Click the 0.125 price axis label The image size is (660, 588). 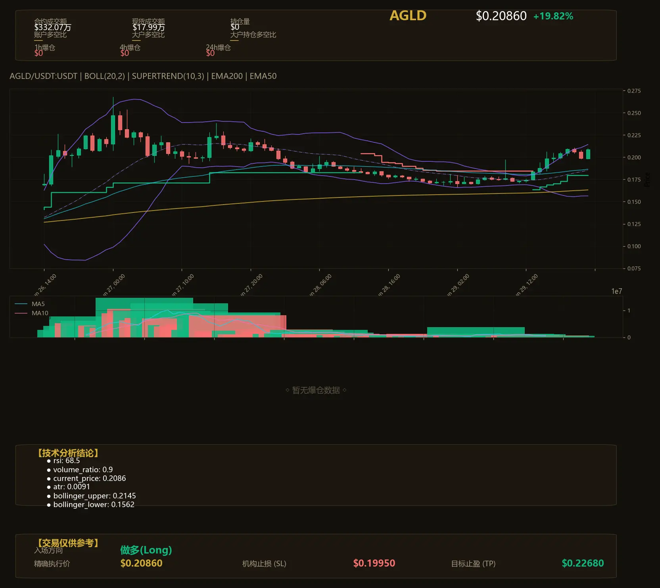(x=634, y=224)
